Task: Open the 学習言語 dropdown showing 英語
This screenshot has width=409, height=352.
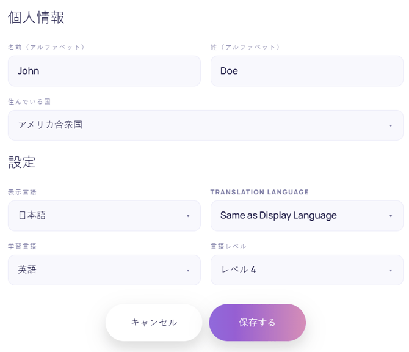Action: [x=104, y=270]
